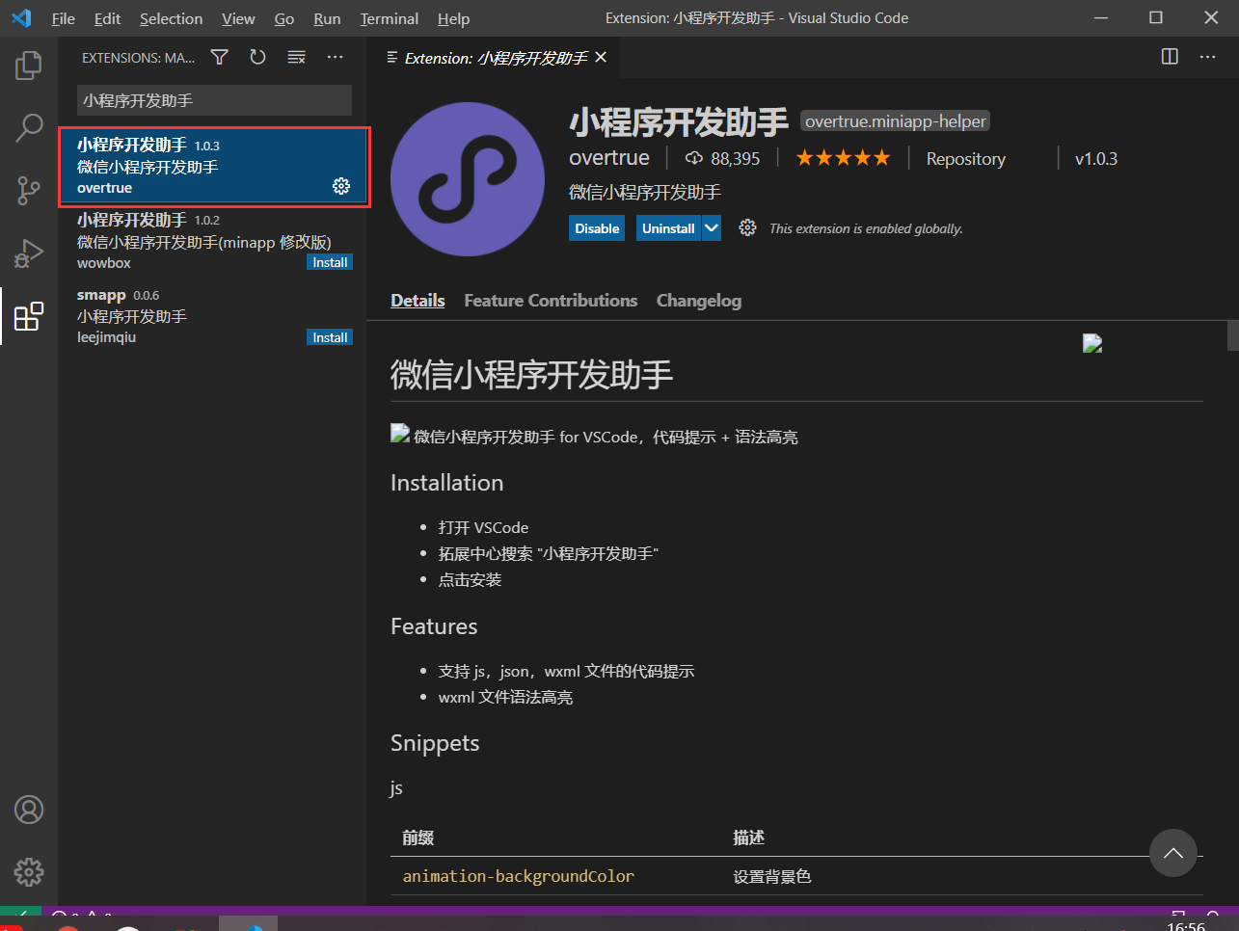Open the Accounts icon in activity bar
This screenshot has height=931, width=1239.
click(29, 810)
